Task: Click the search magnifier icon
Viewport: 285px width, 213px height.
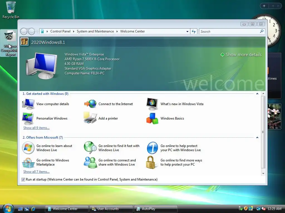Action: 262,31
